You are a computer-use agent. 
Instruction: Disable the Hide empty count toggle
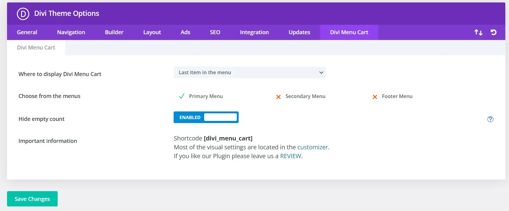[x=206, y=117]
